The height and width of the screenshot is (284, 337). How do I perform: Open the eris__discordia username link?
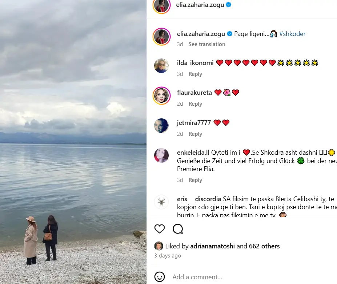[199, 199]
